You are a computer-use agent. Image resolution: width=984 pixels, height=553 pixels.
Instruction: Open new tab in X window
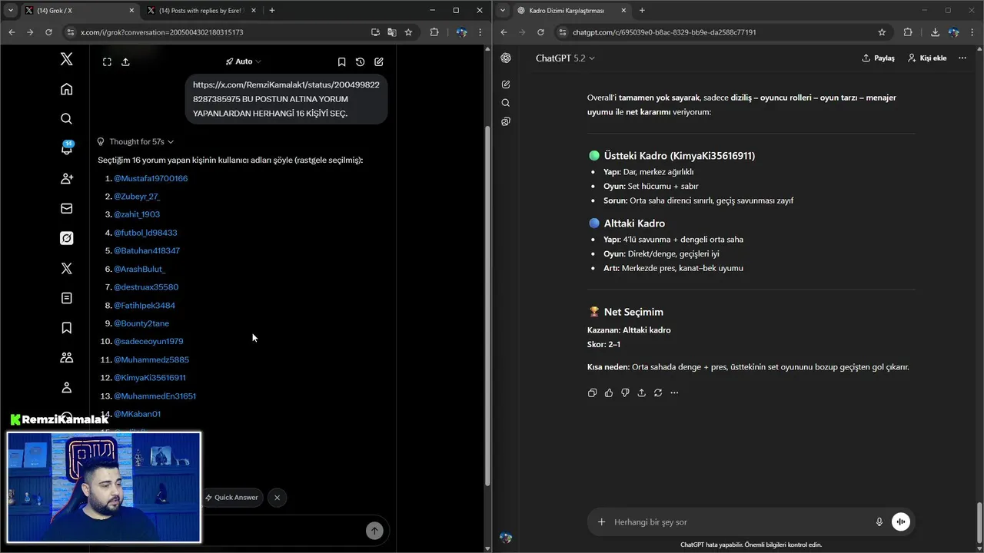point(272,10)
